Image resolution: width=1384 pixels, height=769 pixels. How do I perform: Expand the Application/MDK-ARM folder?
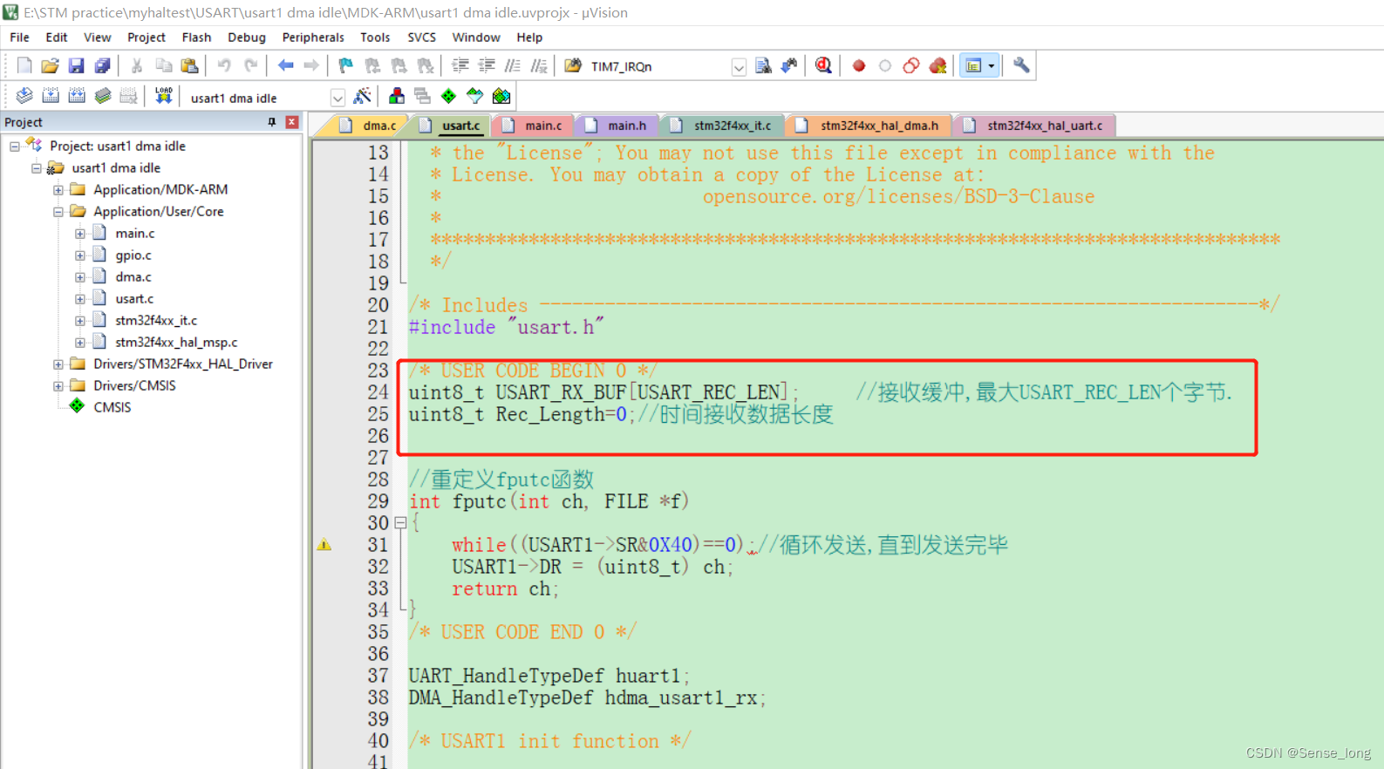(x=58, y=190)
